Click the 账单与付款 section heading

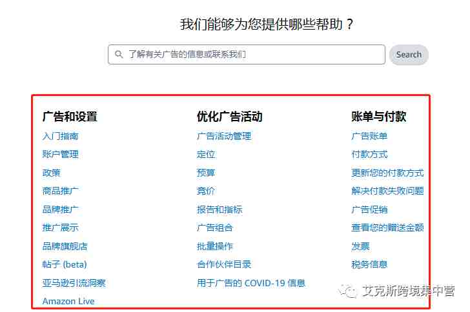click(379, 117)
